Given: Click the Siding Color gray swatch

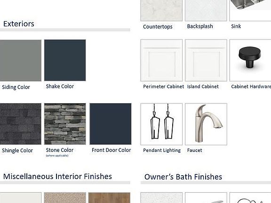Looking at the screenshot, I should [x=21, y=61].
